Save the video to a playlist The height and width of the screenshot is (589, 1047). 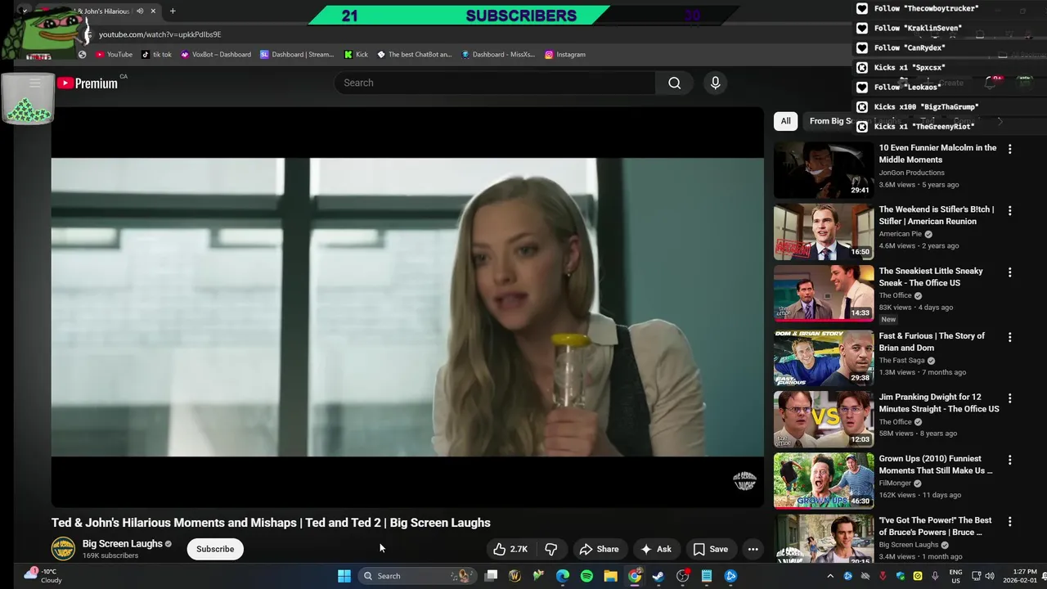click(710, 549)
